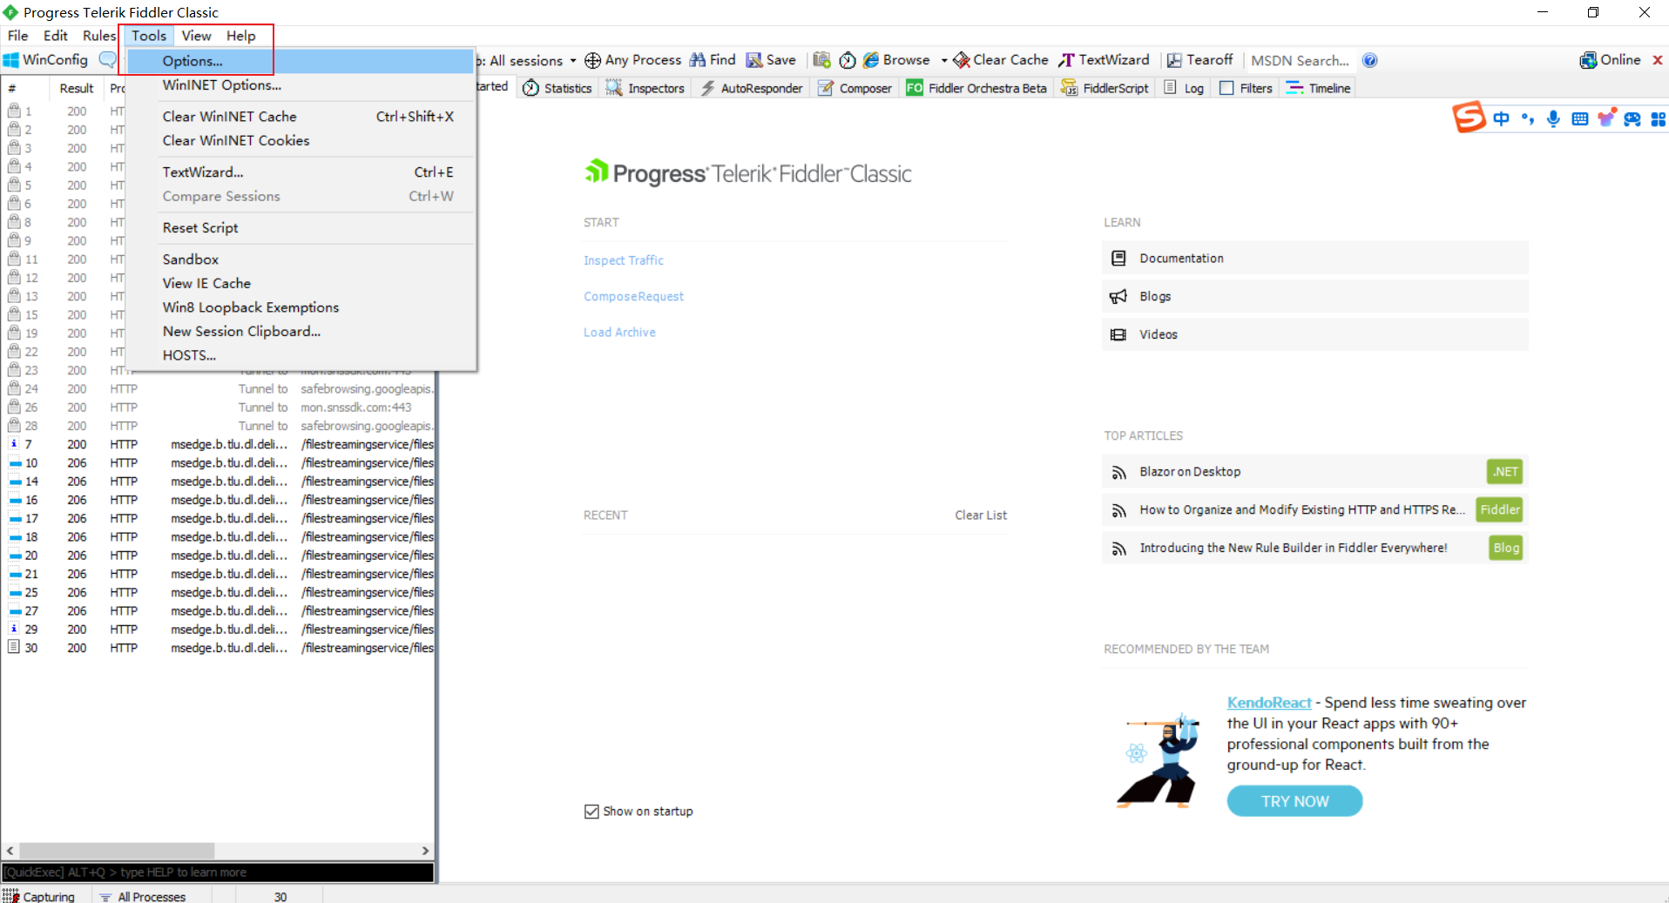Expand the All sessions keep dropdown
Viewport: 1669px width, 903px height.
click(572, 61)
